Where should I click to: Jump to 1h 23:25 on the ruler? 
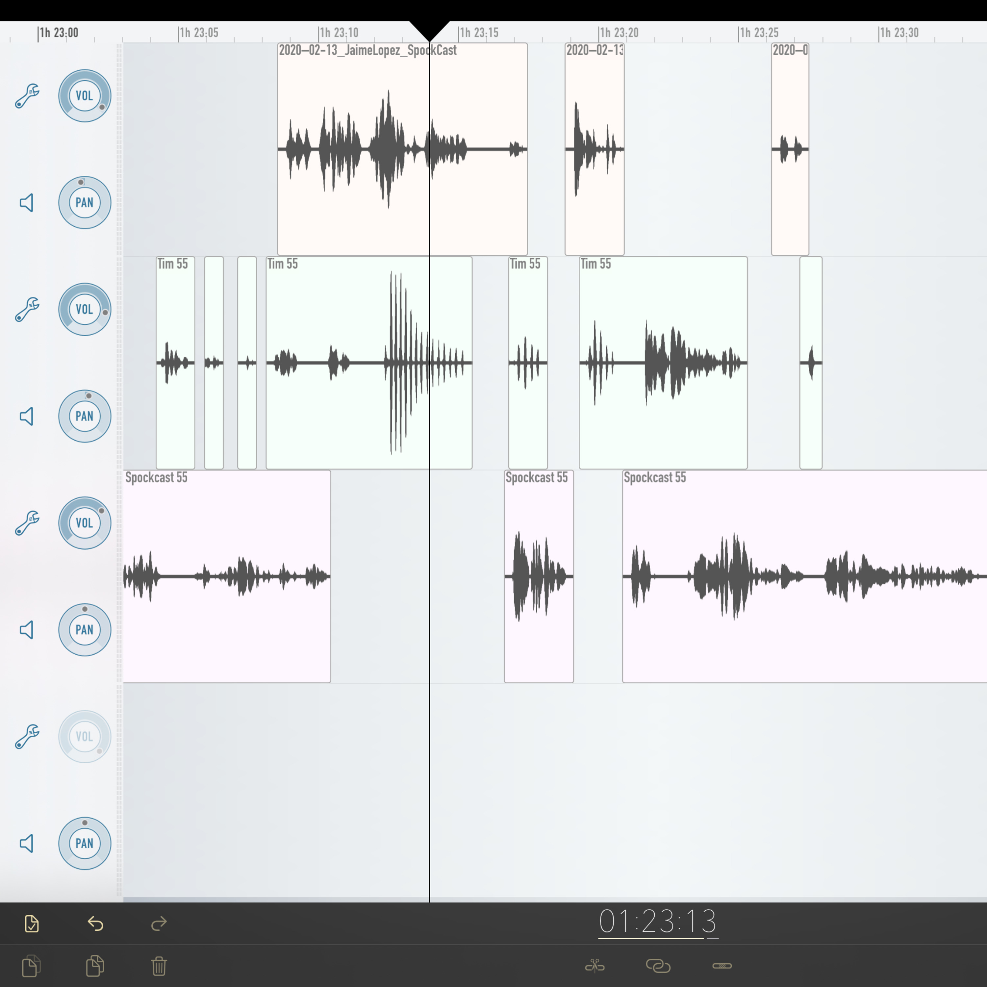click(759, 33)
